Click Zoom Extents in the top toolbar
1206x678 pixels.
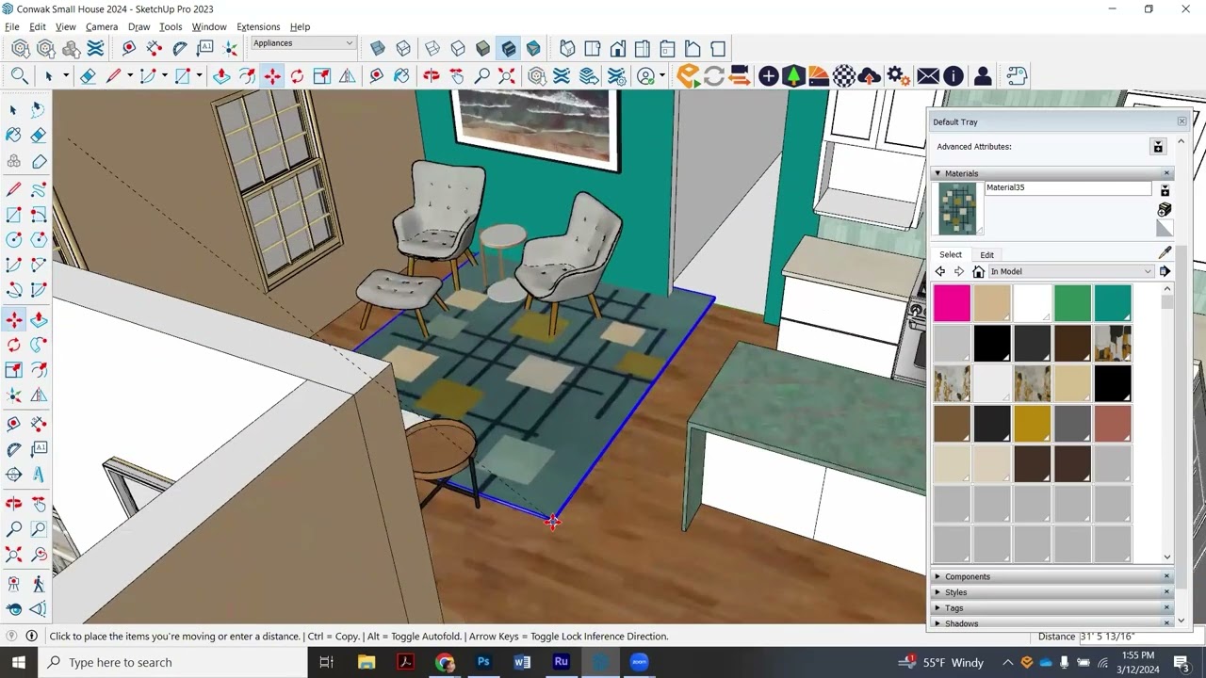click(507, 76)
